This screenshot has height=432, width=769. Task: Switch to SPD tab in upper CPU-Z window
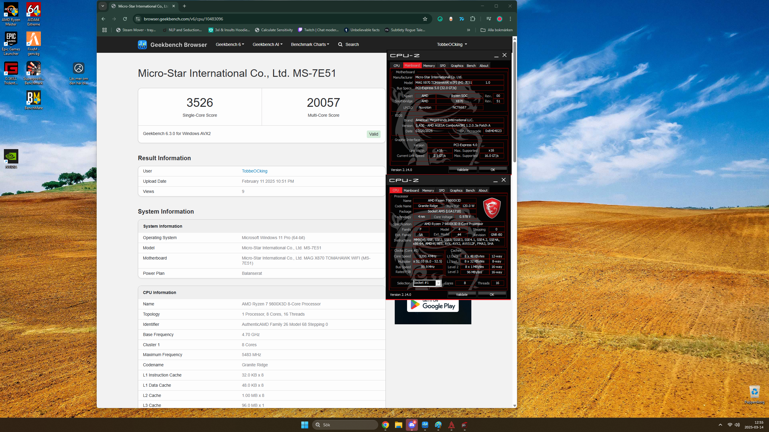tap(443, 66)
